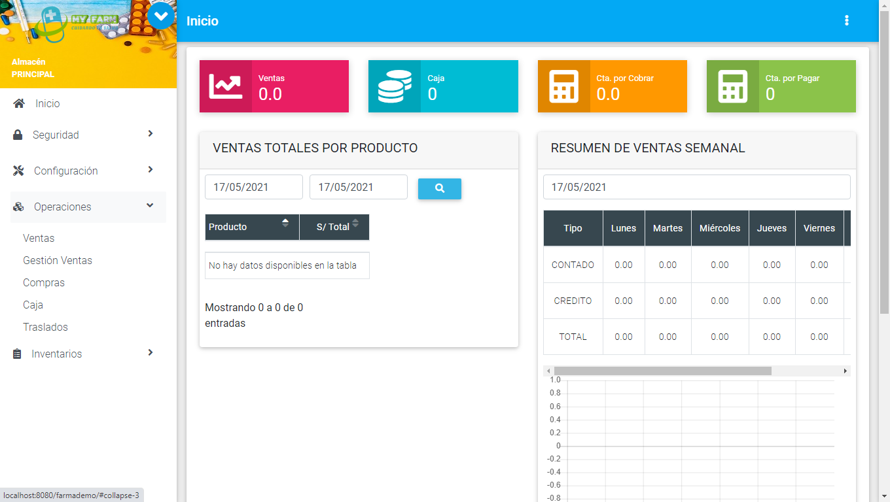The height and width of the screenshot is (502, 890).
Task: Click the weekly sales summary date field
Action: click(696, 187)
